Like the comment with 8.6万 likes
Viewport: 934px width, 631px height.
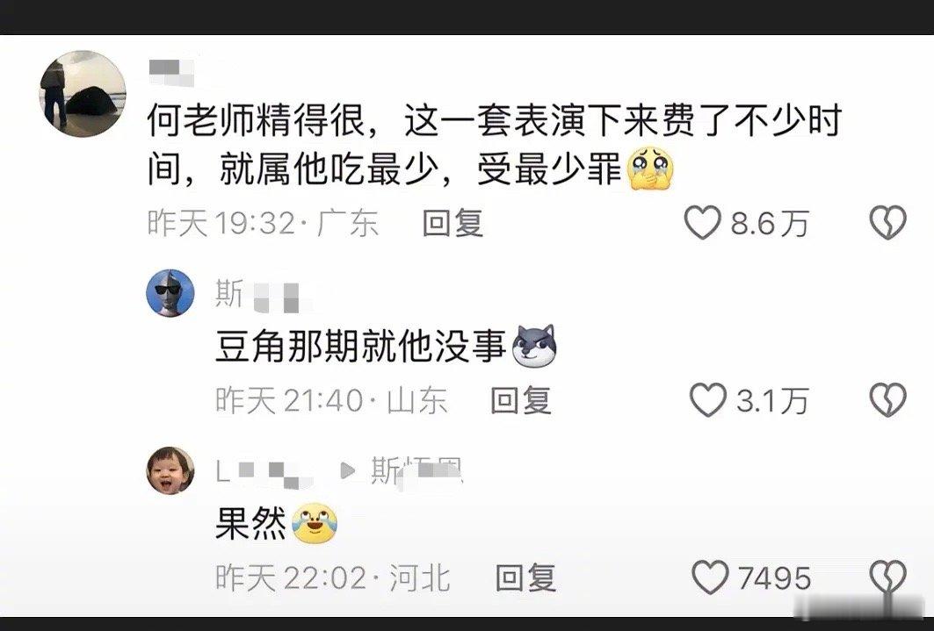[x=702, y=222]
